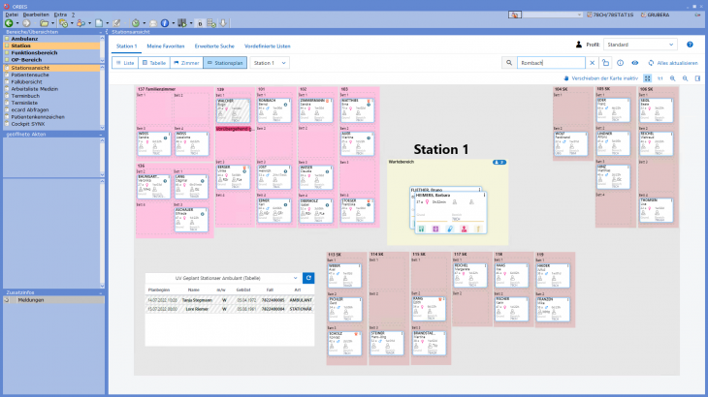Open the Station 1 dropdown selector

tap(271, 63)
